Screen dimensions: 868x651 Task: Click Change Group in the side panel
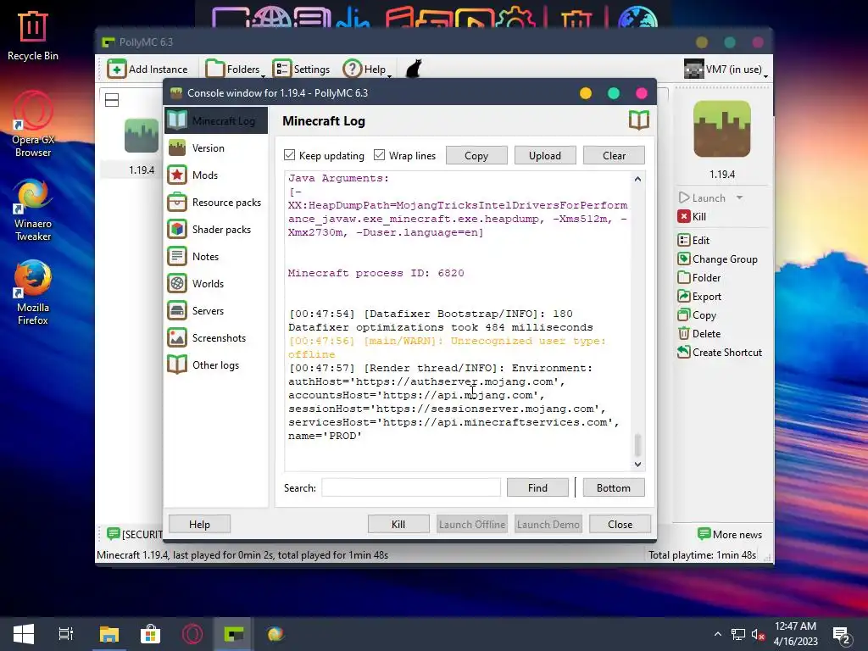click(717, 259)
